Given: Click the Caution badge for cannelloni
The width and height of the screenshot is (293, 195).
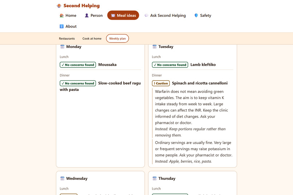Looking at the screenshot, I should (161, 83).
